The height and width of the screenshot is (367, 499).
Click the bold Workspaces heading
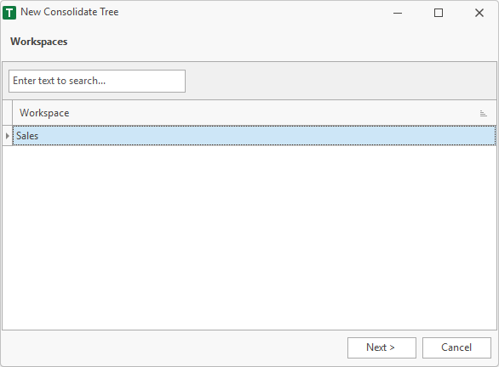pos(39,42)
